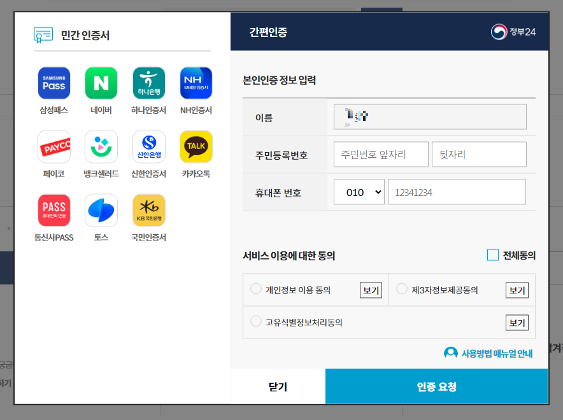563x420 pixels.
Task: Click the 민간 인증서 heading text
Action: coord(85,35)
